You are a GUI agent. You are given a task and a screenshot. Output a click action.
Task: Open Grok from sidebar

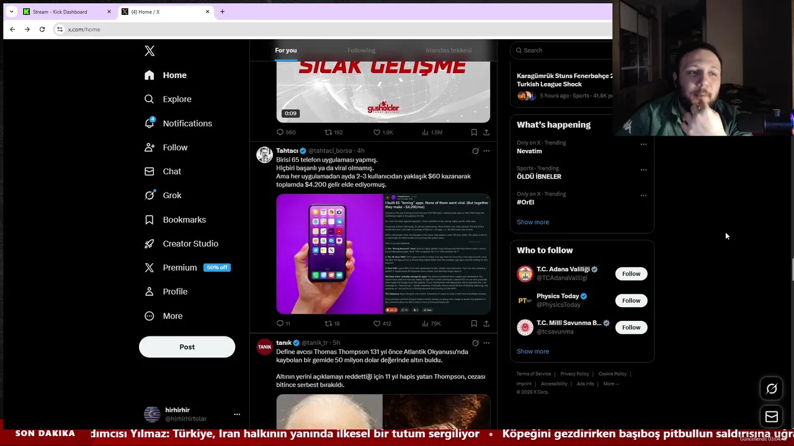pyautogui.click(x=163, y=195)
